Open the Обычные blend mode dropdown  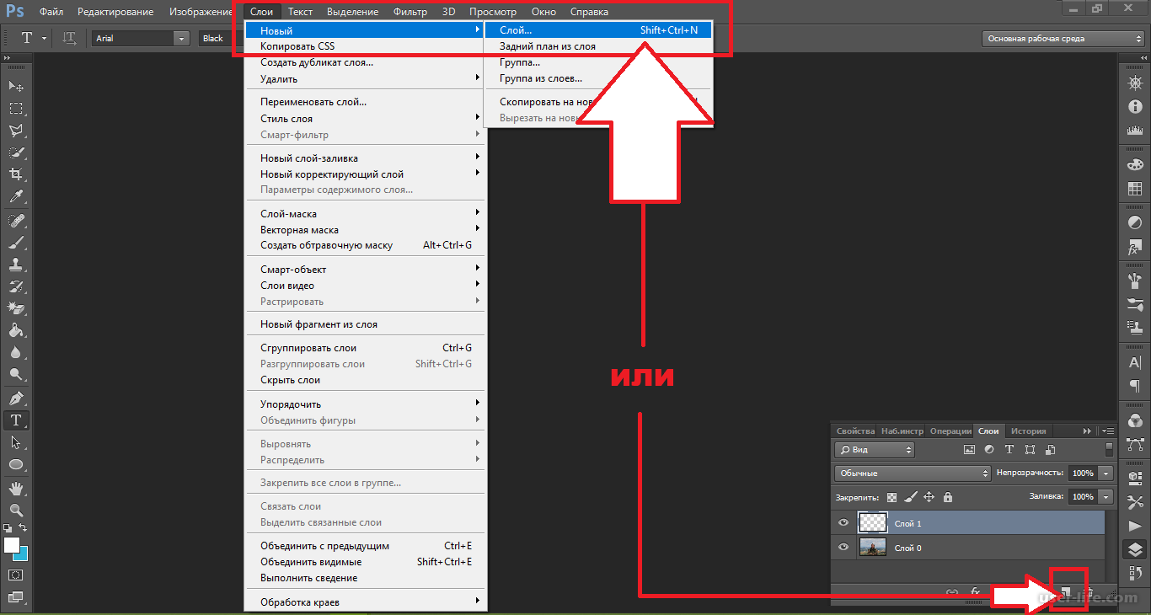(913, 473)
